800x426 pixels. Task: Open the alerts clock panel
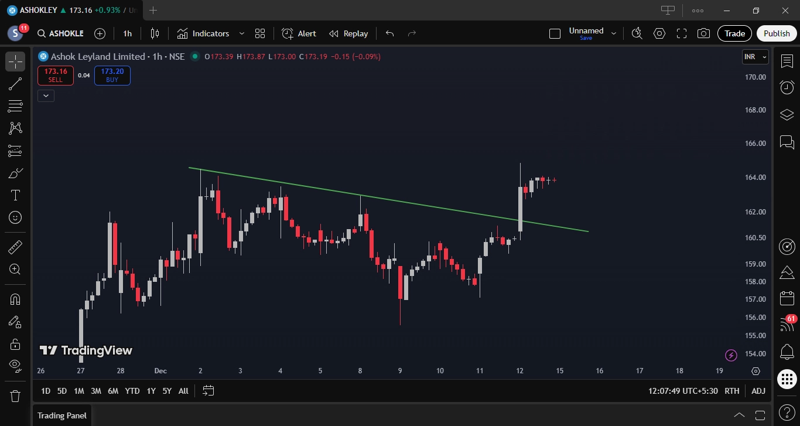coord(787,87)
